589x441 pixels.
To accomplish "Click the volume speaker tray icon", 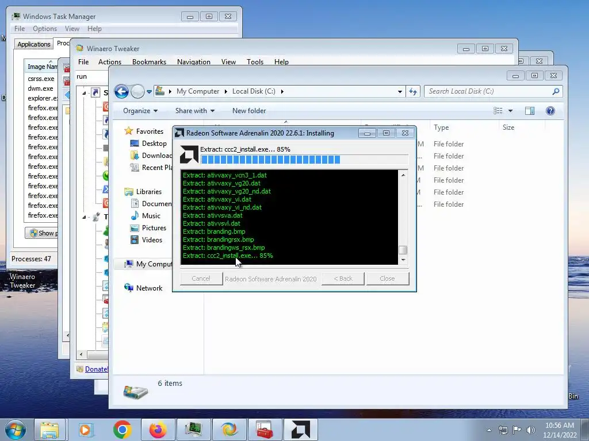I will [x=530, y=430].
